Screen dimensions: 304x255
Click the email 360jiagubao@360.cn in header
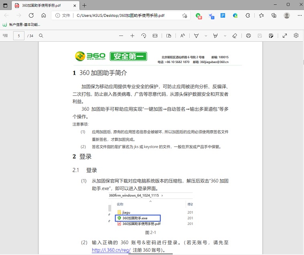tap(214, 62)
